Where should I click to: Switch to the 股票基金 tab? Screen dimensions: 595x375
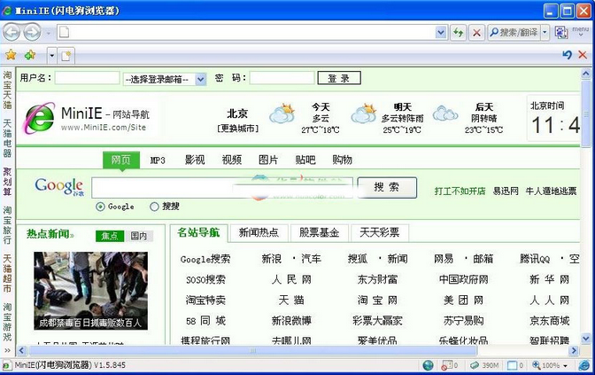click(319, 232)
